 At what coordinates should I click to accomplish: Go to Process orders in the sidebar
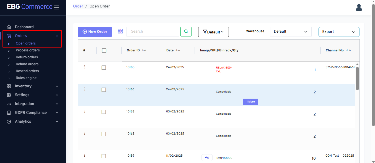(x=28, y=50)
